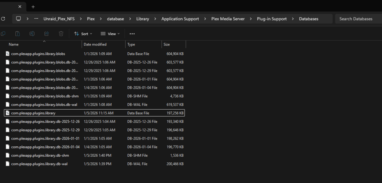Image resolution: width=382 pixels, height=183 pixels.
Task: Expand the chevron after Plug-in Support
Action: (293, 19)
